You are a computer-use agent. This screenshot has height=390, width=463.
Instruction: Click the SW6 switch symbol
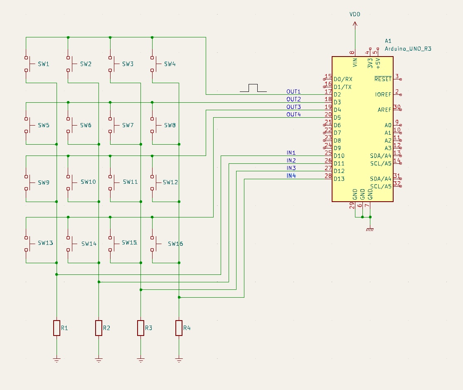coord(69,125)
